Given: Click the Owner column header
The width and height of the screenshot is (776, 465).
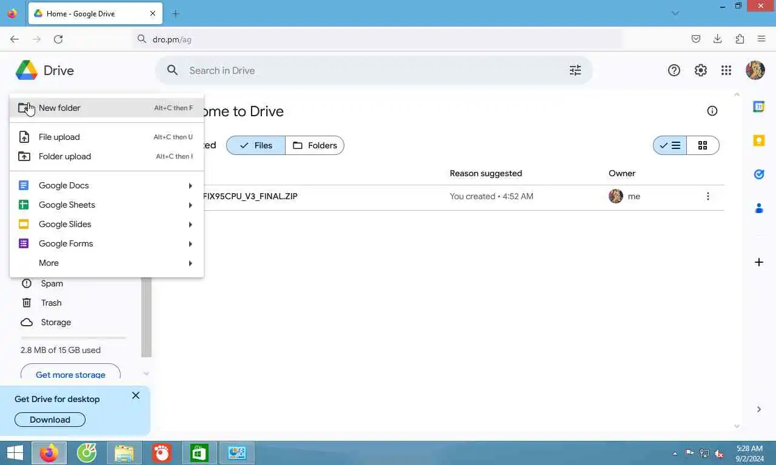Looking at the screenshot, I should coord(622,173).
